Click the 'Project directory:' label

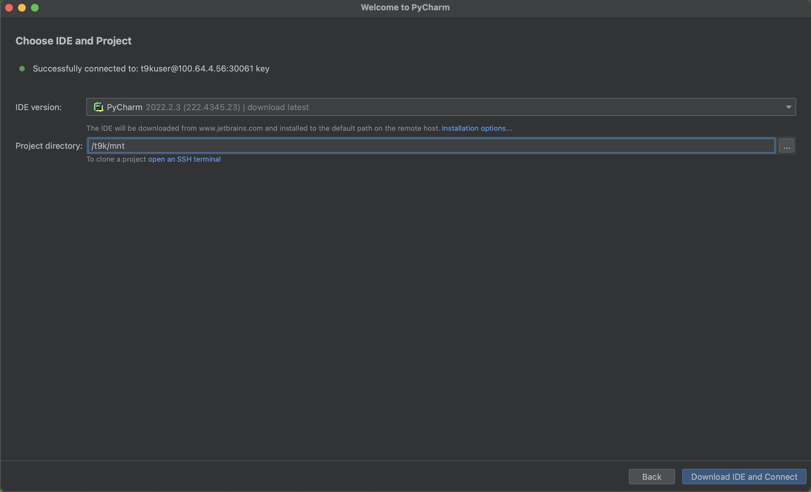pos(49,146)
